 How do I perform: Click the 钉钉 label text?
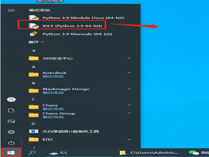point(48,140)
